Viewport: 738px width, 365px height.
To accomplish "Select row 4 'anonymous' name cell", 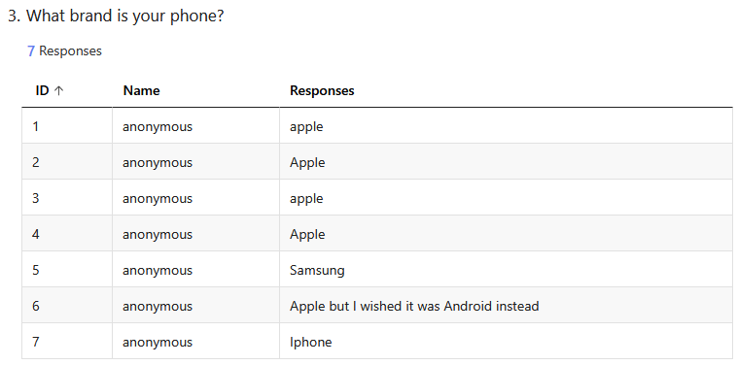I will tap(158, 234).
